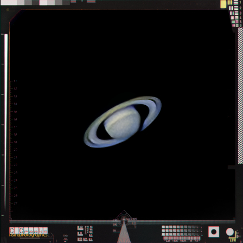Image resolution: width=243 pixels, height=243 pixels.
Task: Click the yellow square in top-right corner
Action: point(223,4)
